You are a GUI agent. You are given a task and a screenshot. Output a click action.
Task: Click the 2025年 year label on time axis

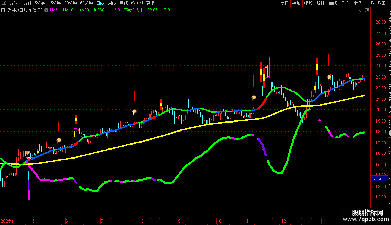tap(8, 221)
